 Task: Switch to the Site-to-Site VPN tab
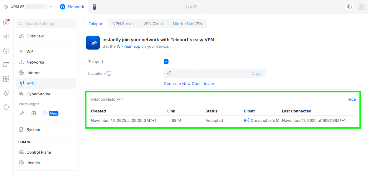187,24
